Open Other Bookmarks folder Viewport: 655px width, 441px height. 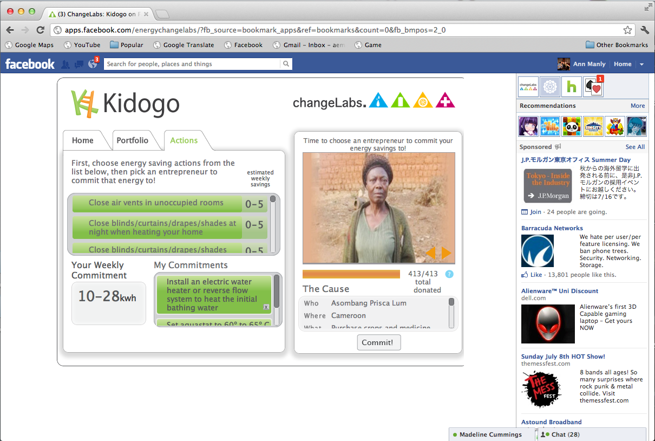click(617, 45)
